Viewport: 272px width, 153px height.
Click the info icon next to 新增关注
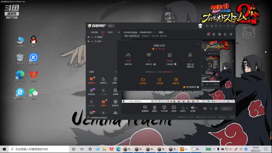(x=155, y=64)
